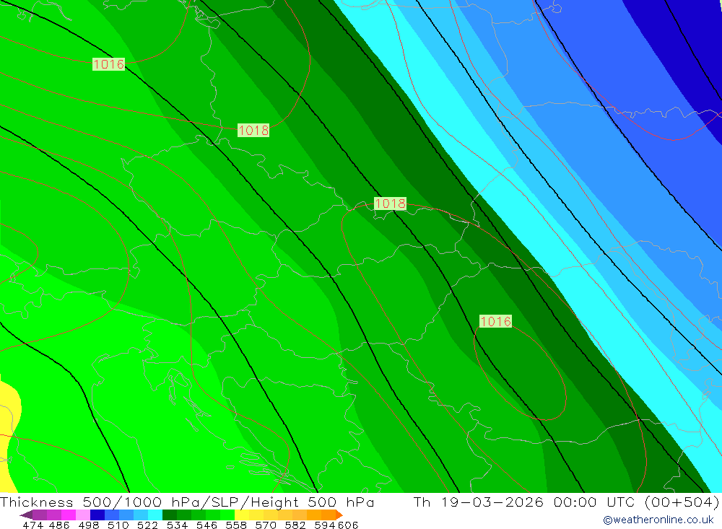Viewport: 722px width, 529px height.
Task: Click the darkest green legend swatch above 534
Action: click(170, 515)
